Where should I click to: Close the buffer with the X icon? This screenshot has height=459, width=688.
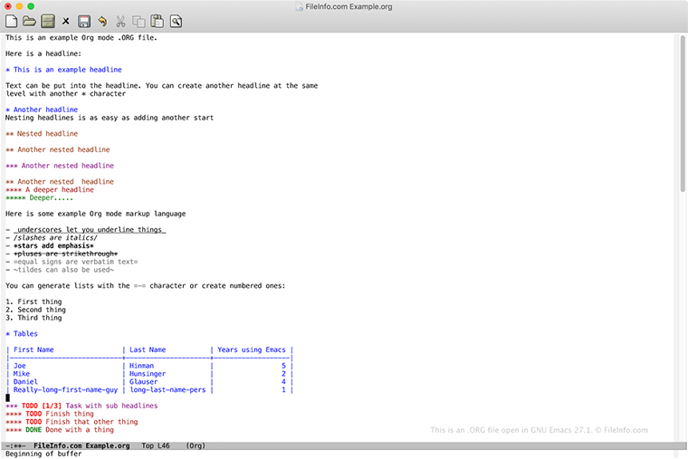[65, 21]
